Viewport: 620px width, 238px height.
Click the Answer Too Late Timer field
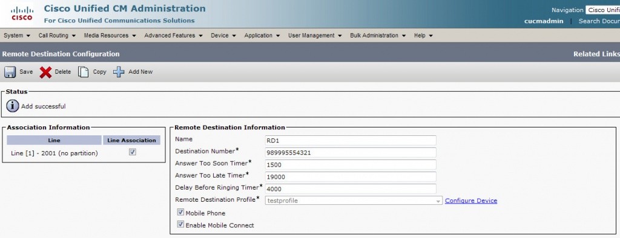(351, 176)
